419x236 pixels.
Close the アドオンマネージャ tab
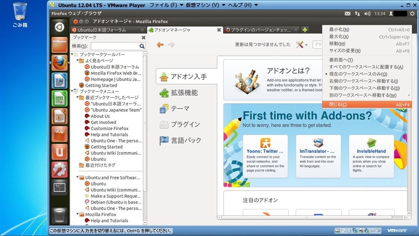(x=219, y=30)
